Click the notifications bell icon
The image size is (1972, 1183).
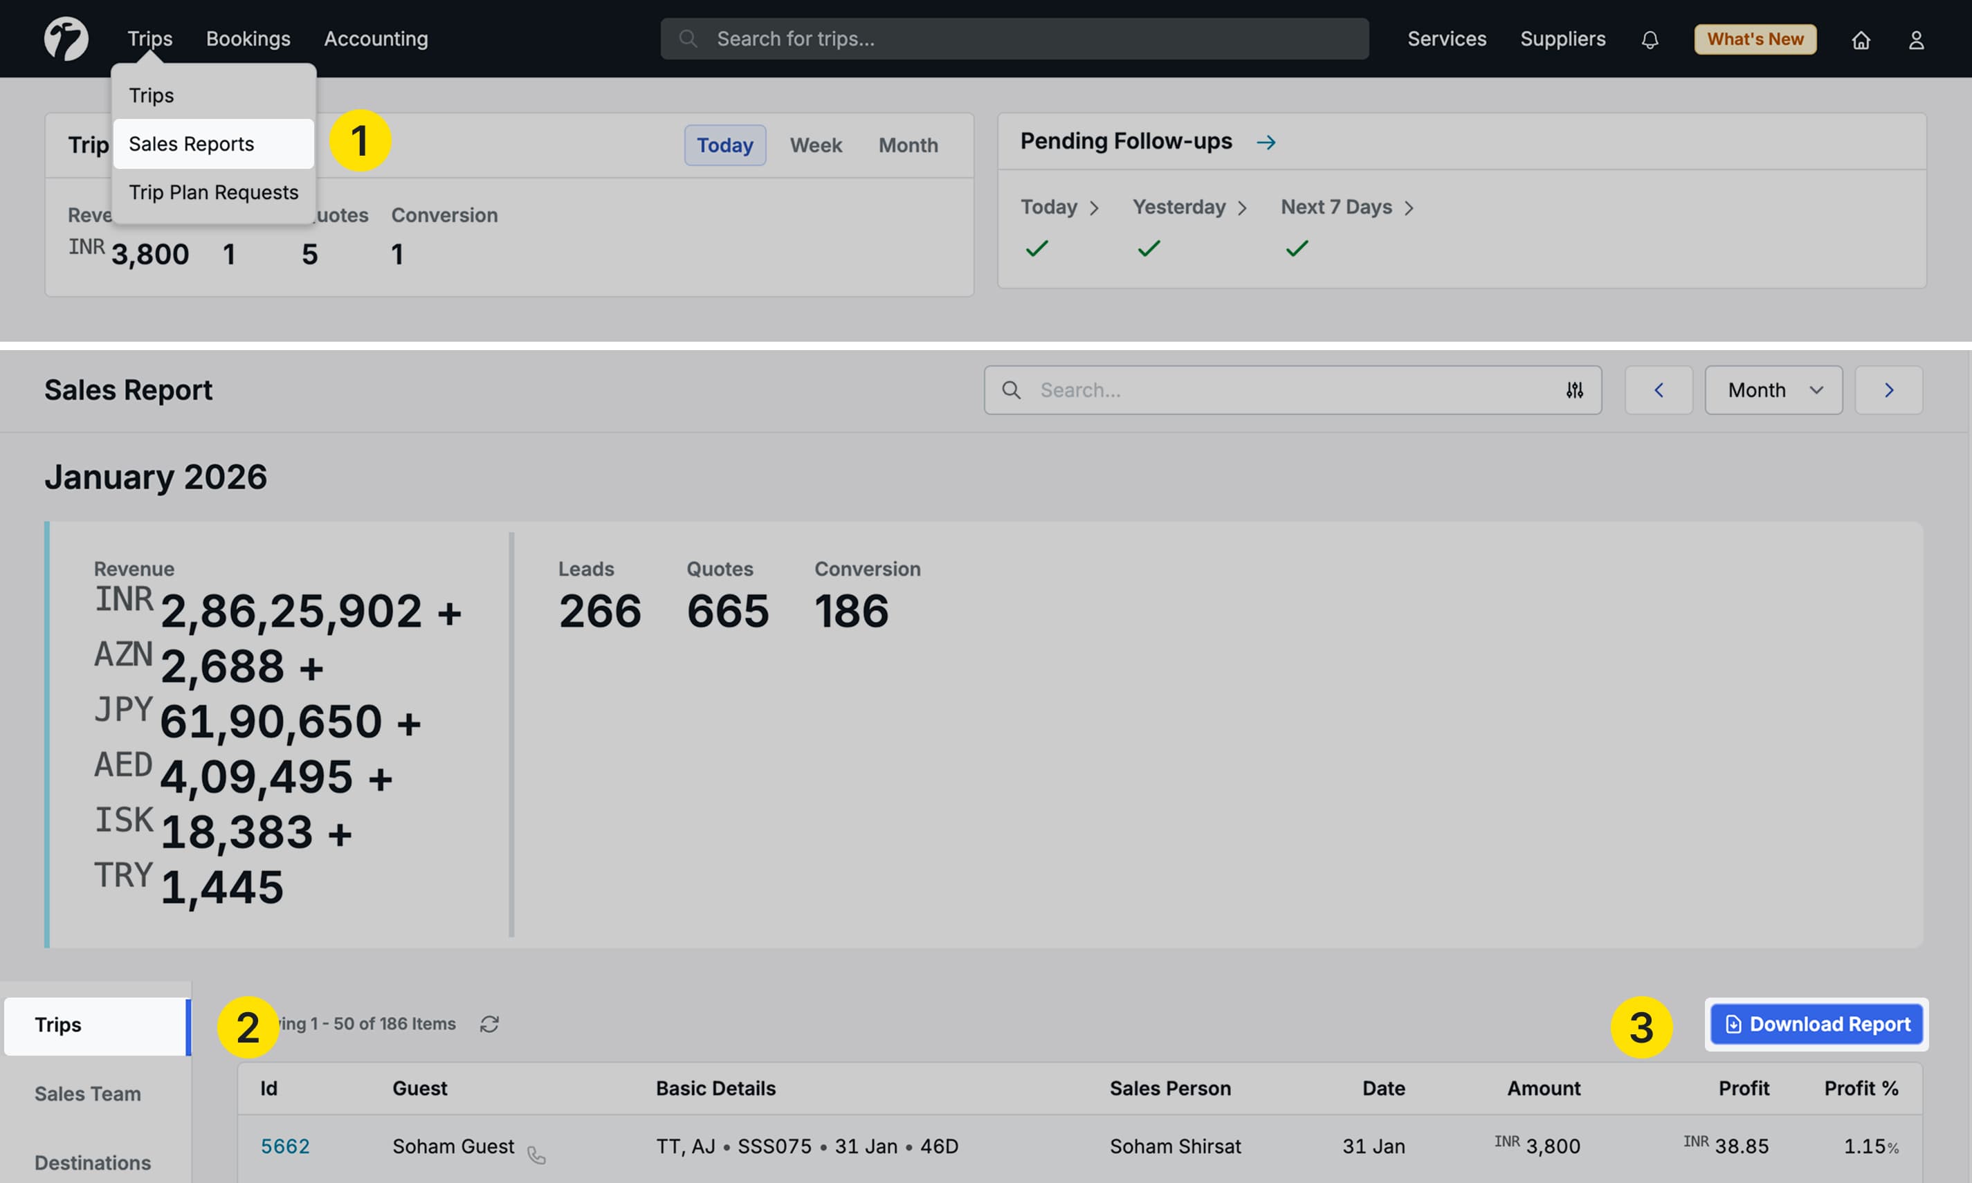coord(1649,39)
